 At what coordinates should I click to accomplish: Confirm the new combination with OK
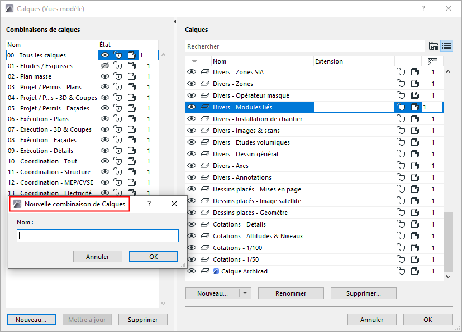tap(153, 256)
